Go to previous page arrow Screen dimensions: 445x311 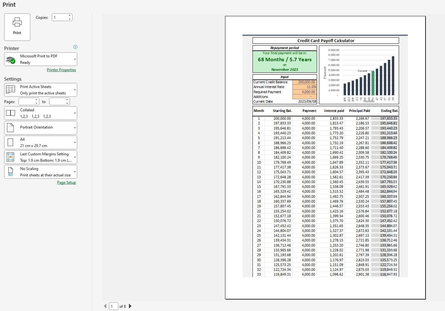pyautogui.click(x=105, y=306)
